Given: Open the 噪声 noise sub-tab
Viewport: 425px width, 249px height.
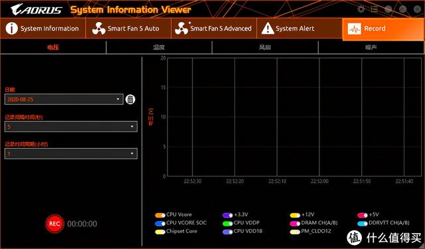Looking at the screenshot, I should [371, 47].
